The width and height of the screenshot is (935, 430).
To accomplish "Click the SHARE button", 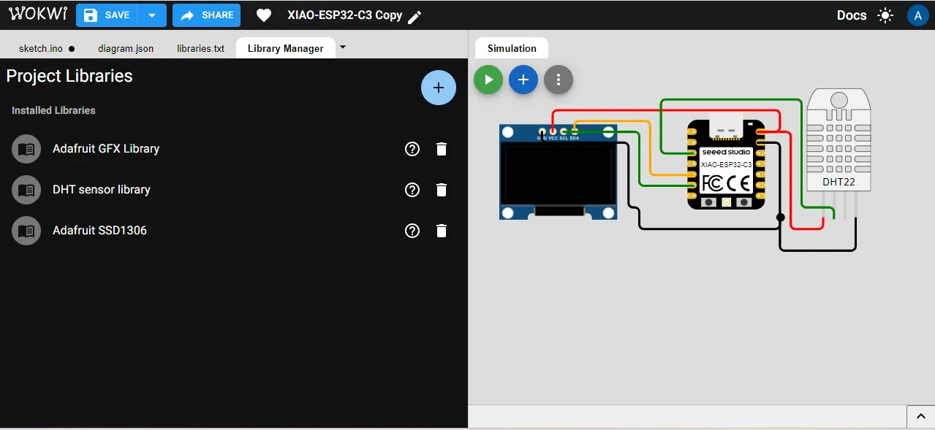I will pos(206,15).
